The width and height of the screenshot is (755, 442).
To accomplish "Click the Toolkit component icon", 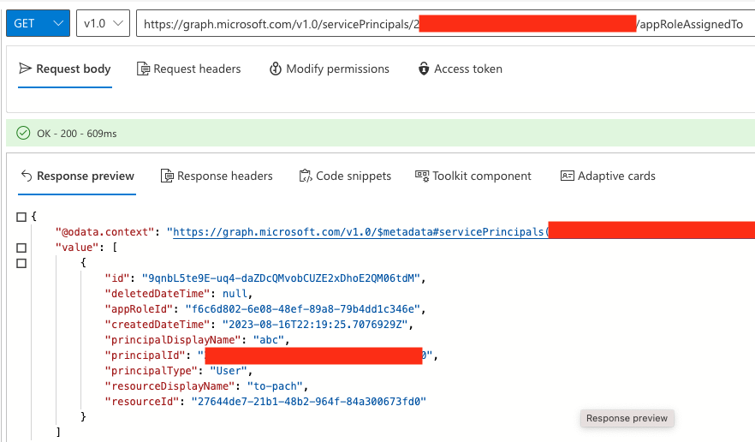I will (422, 176).
